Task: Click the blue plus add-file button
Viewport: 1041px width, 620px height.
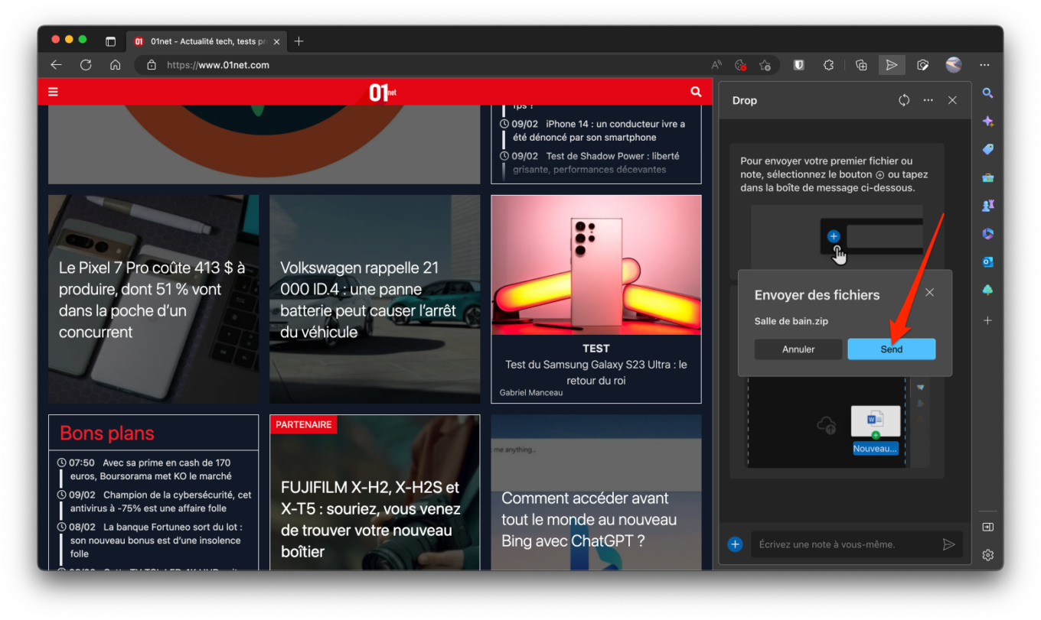Action: (x=735, y=544)
